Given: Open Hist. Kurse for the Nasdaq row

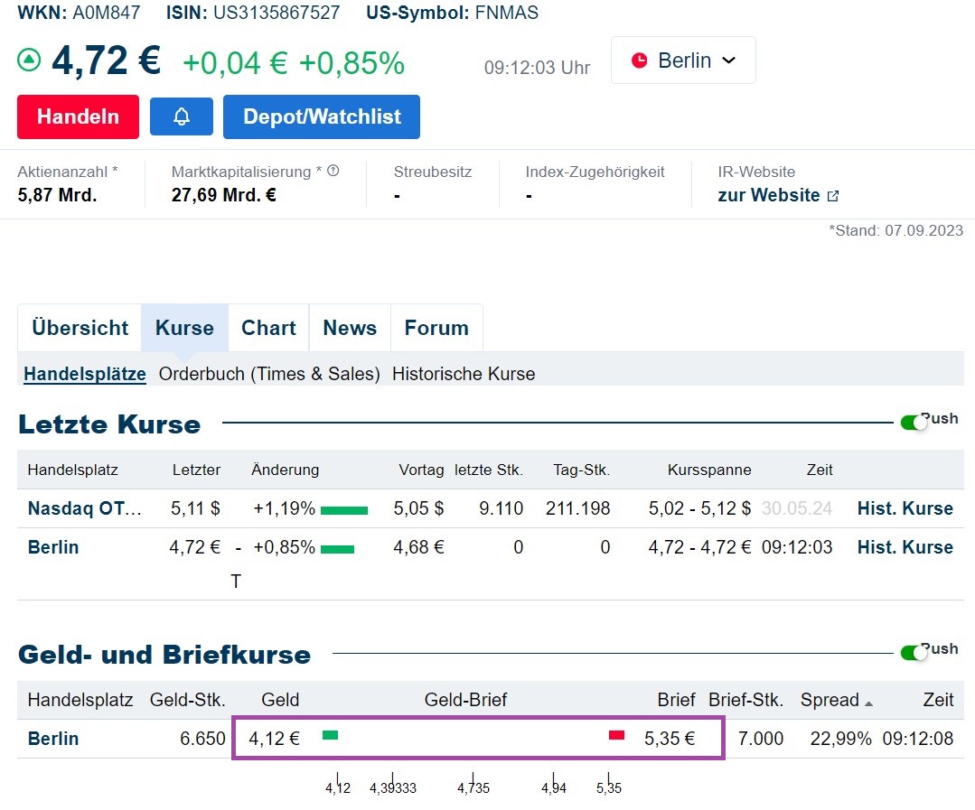Looking at the screenshot, I should pos(905,508).
